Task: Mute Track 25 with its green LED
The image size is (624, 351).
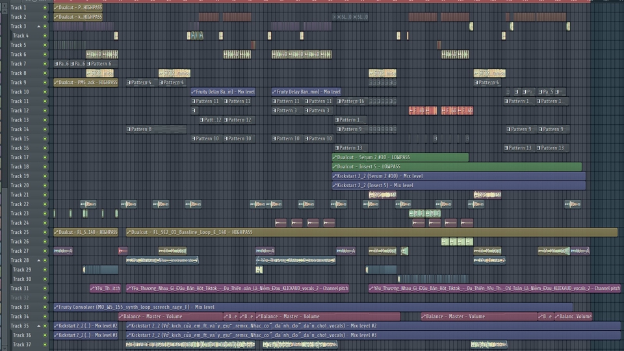Action: coord(45,232)
